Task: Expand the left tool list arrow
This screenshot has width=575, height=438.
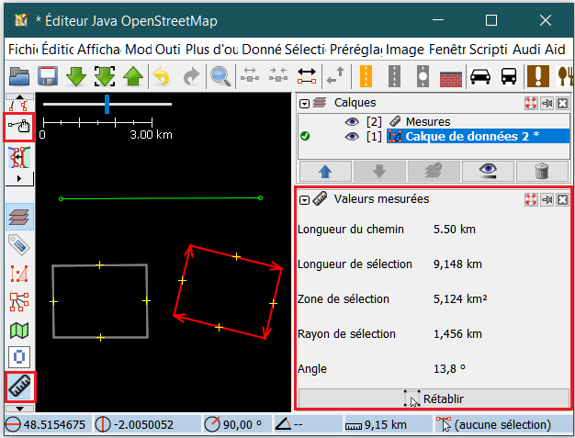Action: pos(19,178)
